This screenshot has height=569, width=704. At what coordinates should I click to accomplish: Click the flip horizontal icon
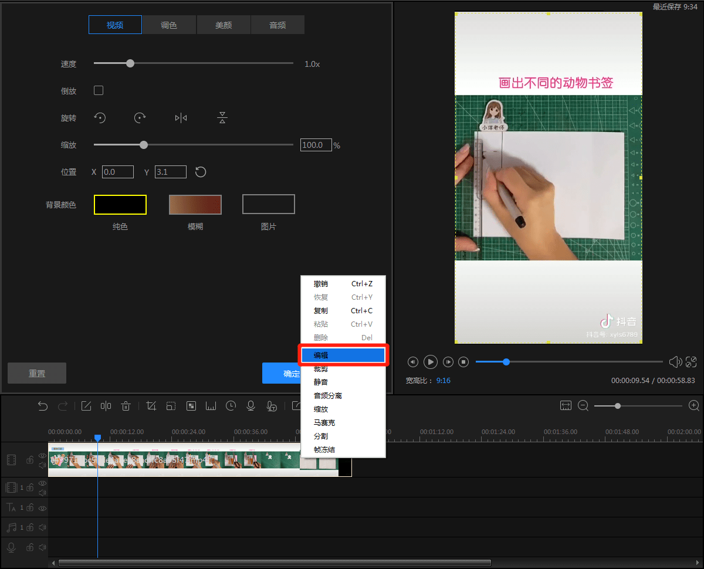click(181, 118)
